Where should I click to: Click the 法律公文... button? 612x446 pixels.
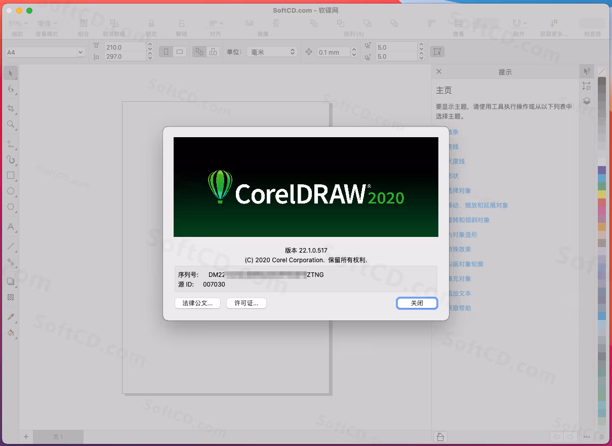click(197, 303)
